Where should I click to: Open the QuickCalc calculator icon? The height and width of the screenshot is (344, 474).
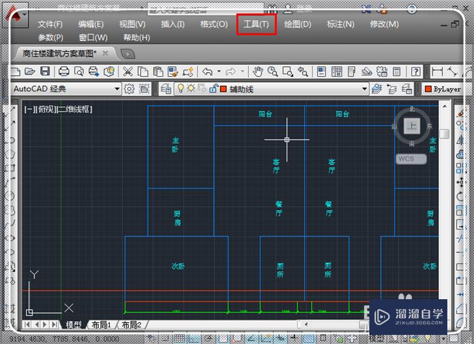(397, 71)
